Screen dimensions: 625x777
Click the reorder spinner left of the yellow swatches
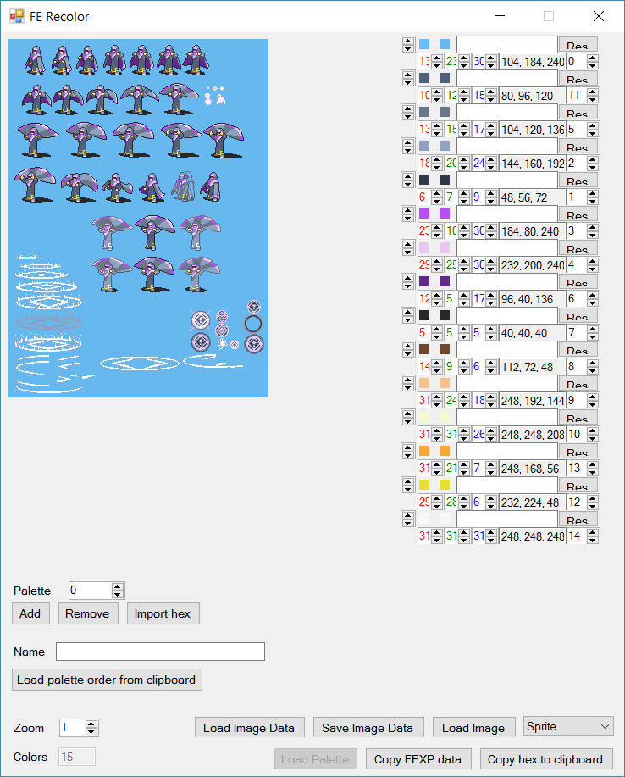click(407, 485)
